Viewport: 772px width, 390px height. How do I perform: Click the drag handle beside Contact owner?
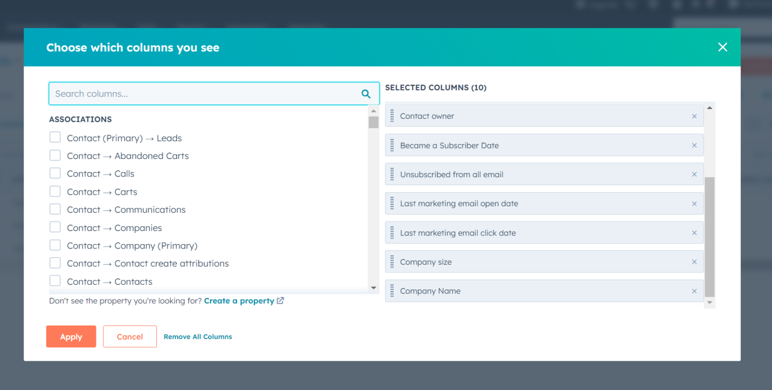[393, 116]
